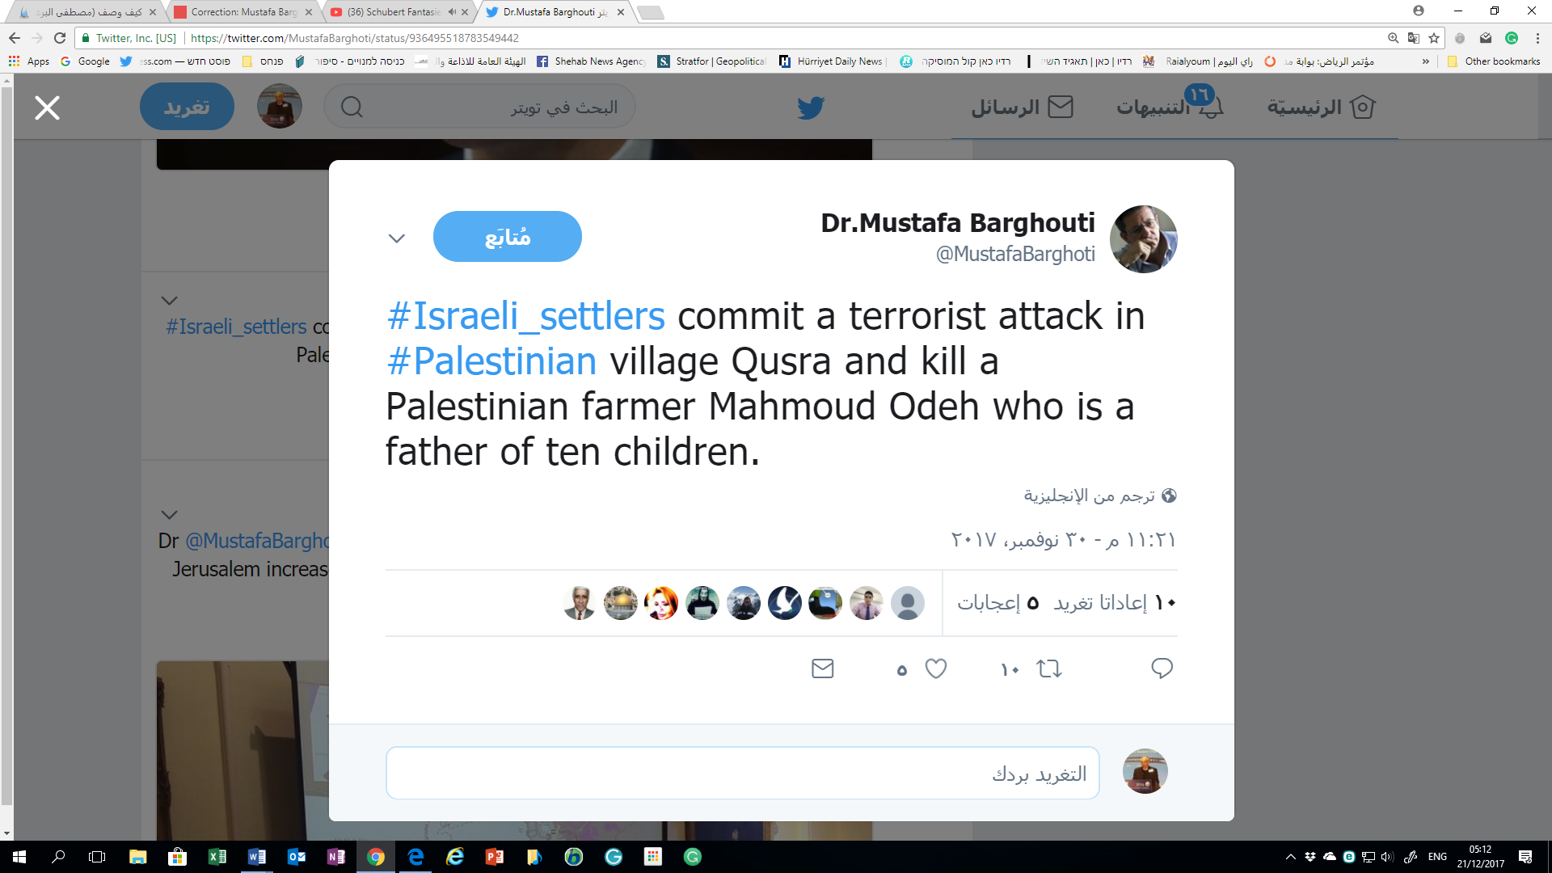
Task: Click the tweet reply input field
Action: click(742, 773)
